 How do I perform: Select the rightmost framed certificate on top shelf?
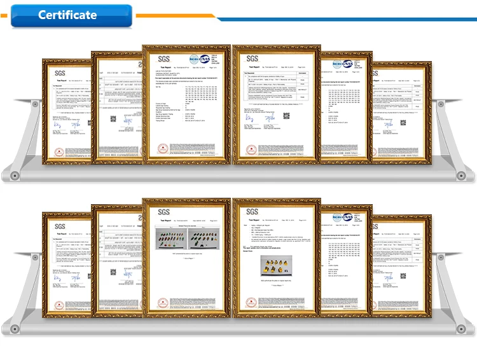(402, 113)
